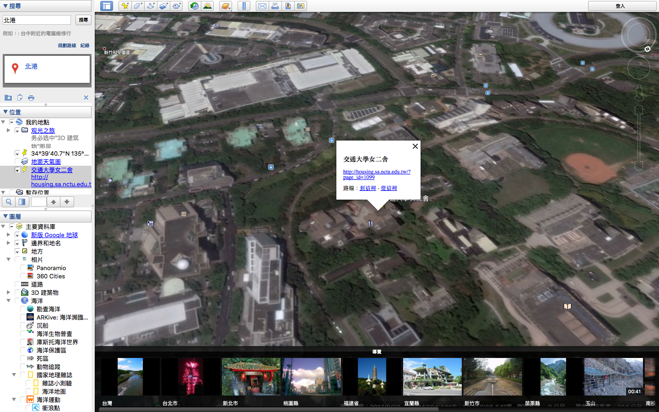Select the add polygon tool
659x412 pixels.
click(x=138, y=6)
